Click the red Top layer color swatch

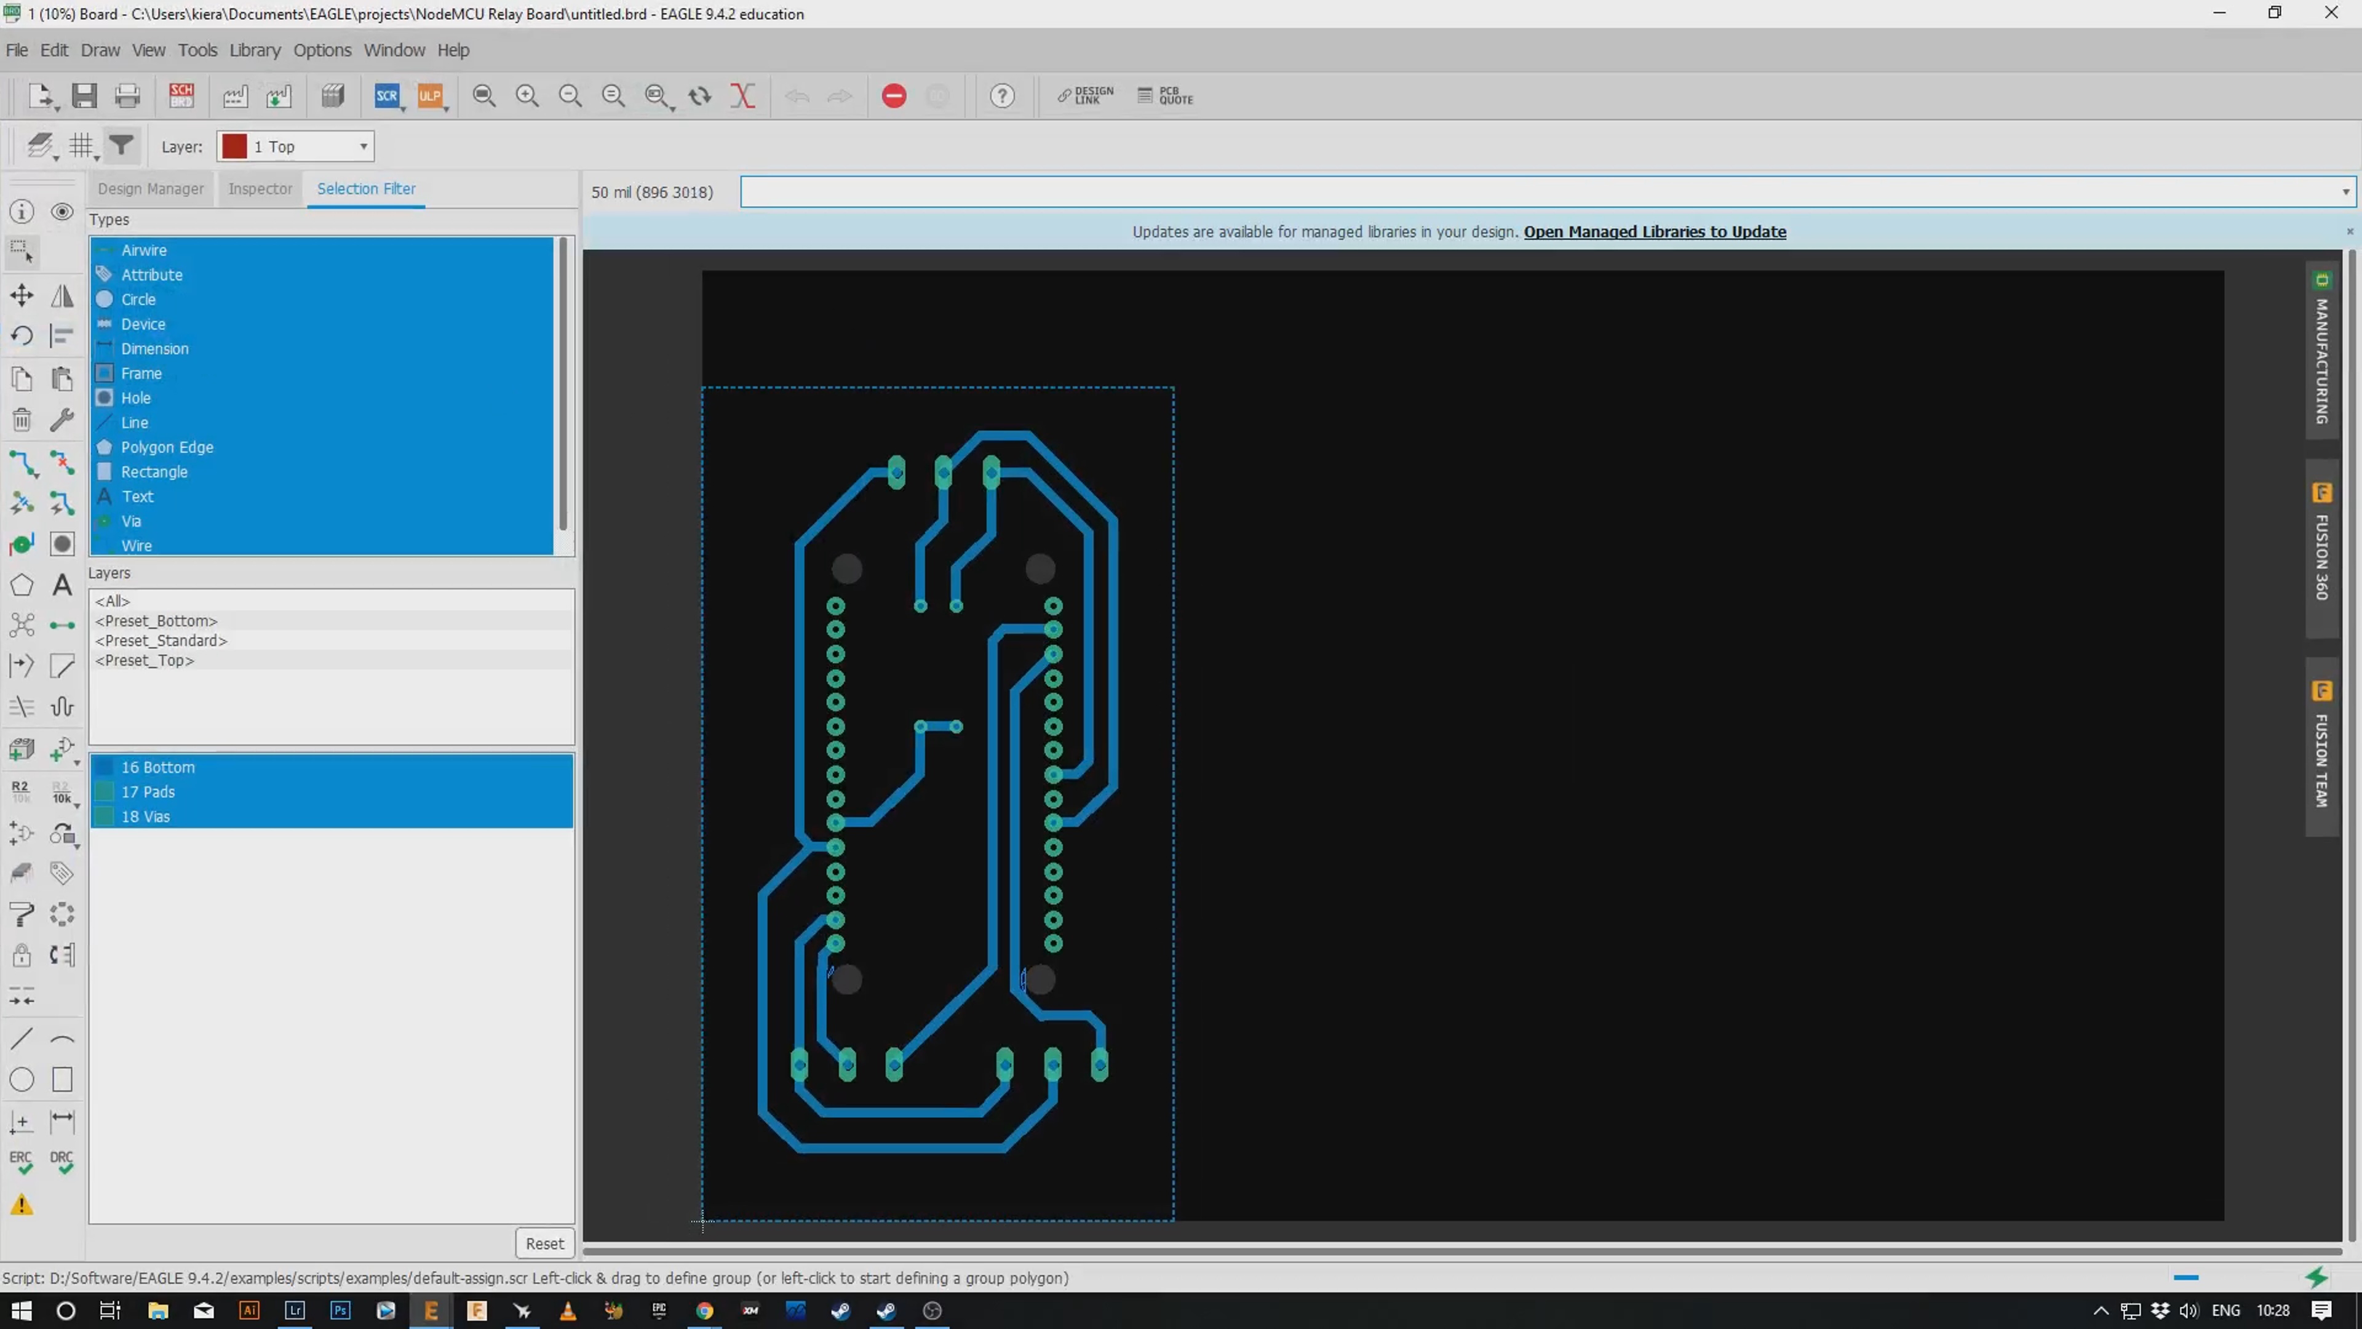point(235,147)
